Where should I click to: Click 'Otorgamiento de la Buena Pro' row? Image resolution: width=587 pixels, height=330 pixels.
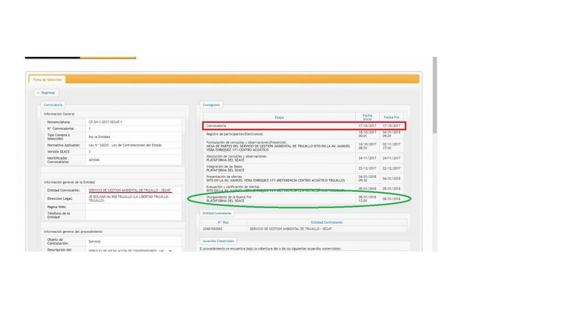[304, 199]
